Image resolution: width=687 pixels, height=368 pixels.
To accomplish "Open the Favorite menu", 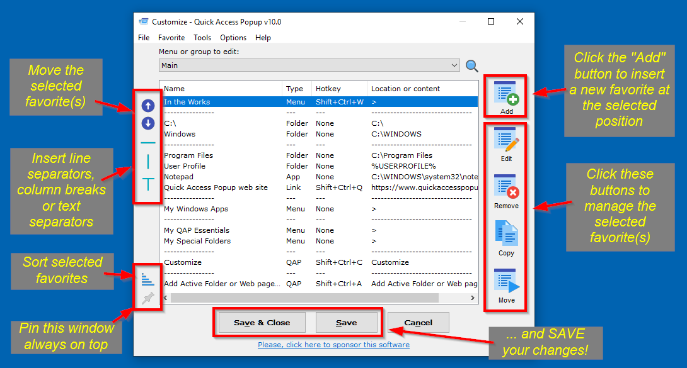I will pyautogui.click(x=171, y=38).
